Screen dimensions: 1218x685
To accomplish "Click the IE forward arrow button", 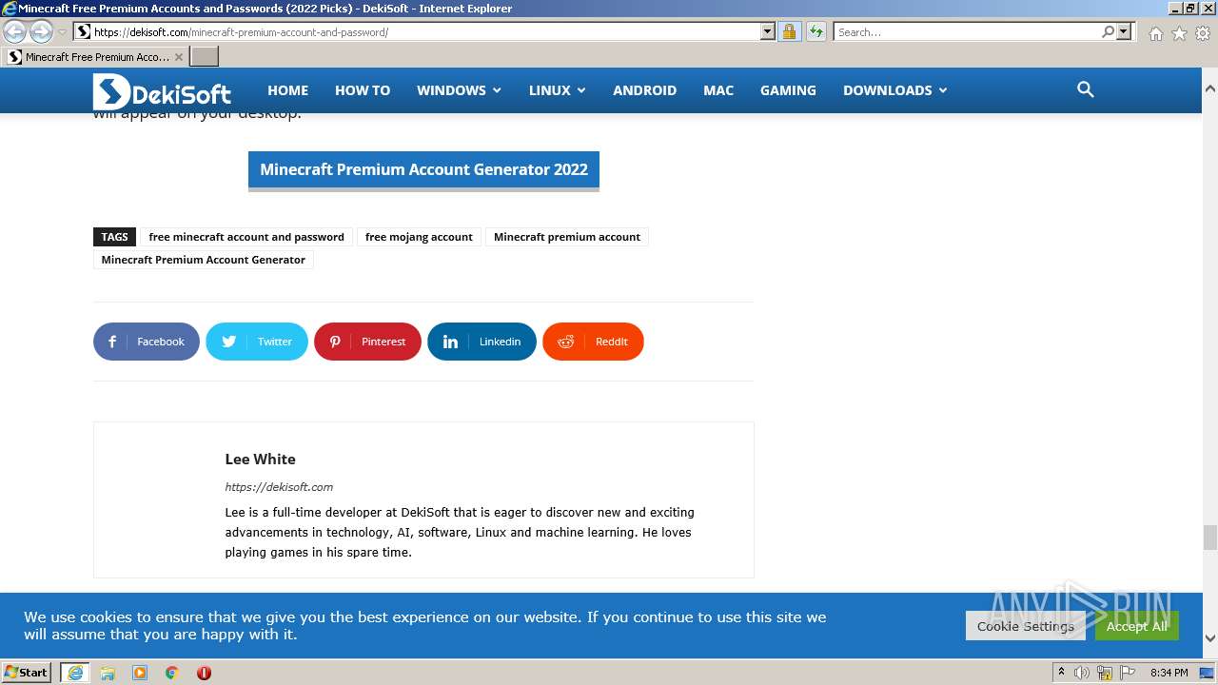I will (41, 31).
